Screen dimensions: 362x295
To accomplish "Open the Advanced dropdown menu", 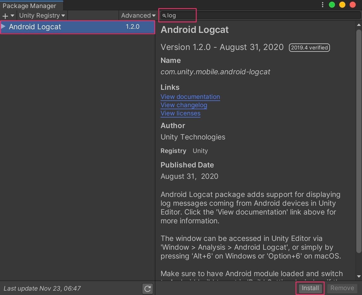I will [138, 15].
